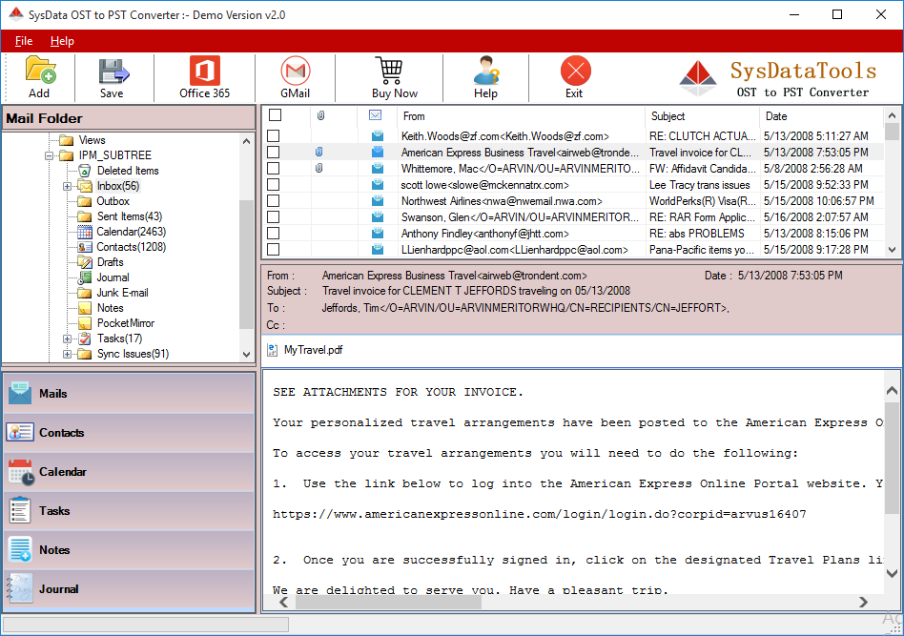
Task: Click the Save toolbar icon
Action: 113,72
